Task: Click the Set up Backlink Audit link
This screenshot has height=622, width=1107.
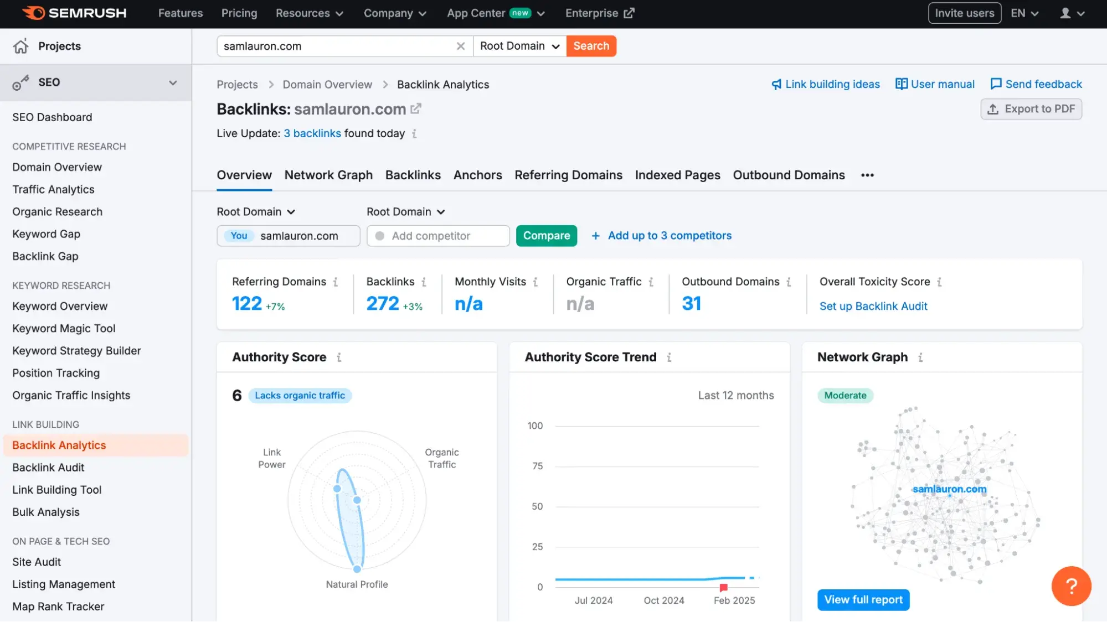Action: pyautogui.click(x=873, y=306)
